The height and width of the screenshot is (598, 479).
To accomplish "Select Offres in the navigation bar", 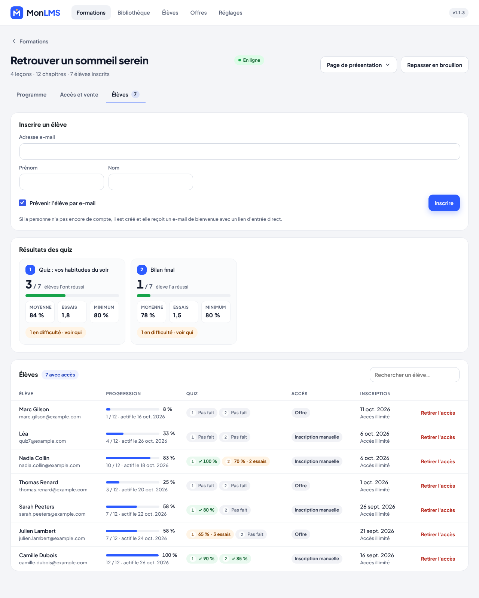I will point(198,13).
